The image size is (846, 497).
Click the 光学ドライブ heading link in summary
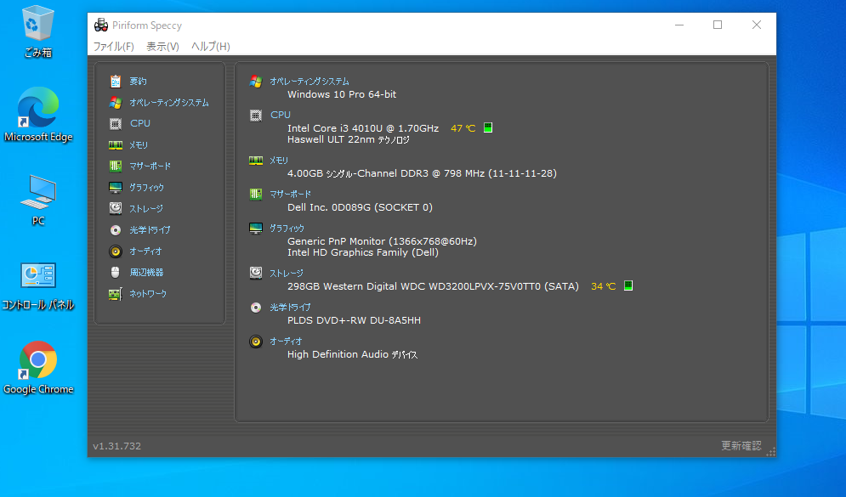pos(290,308)
